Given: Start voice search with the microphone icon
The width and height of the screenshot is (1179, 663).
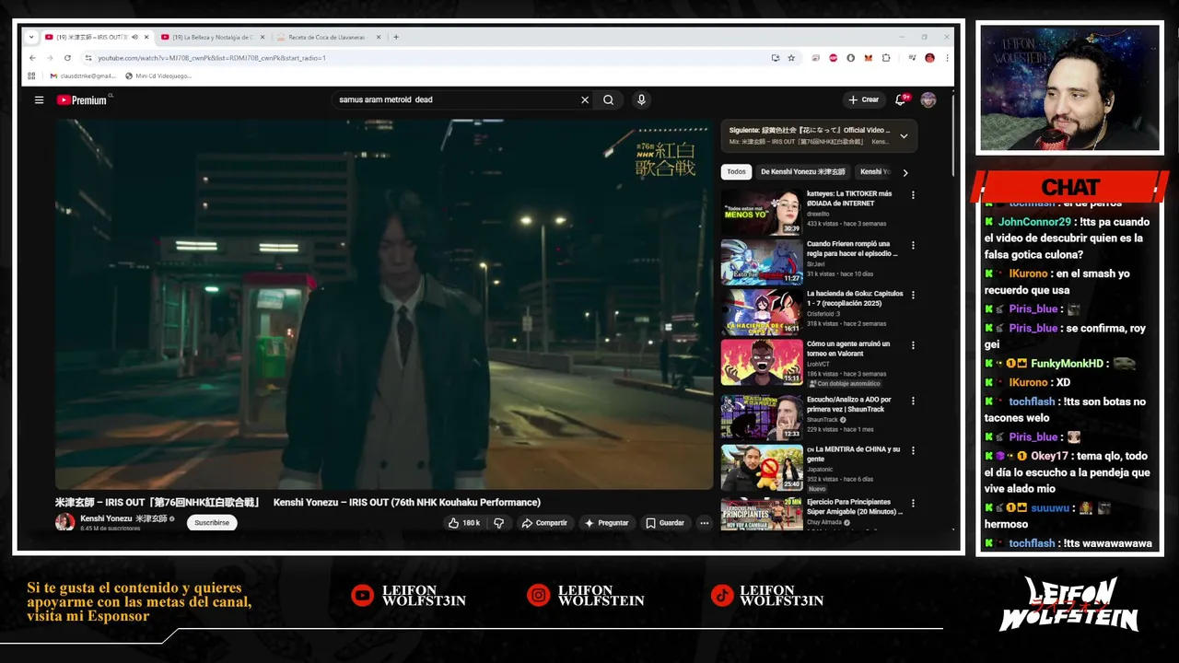Looking at the screenshot, I should [x=641, y=99].
